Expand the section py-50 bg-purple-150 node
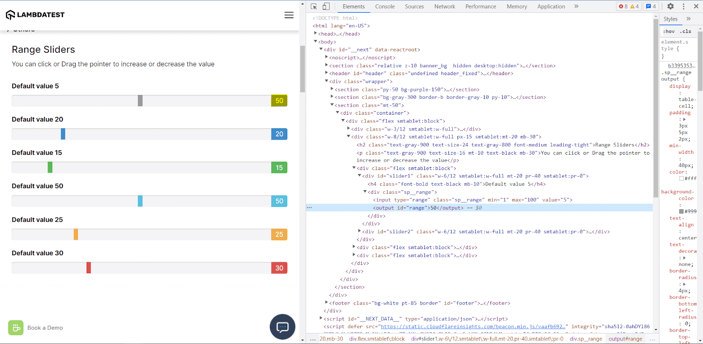703x344 pixels. coord(332,89)
